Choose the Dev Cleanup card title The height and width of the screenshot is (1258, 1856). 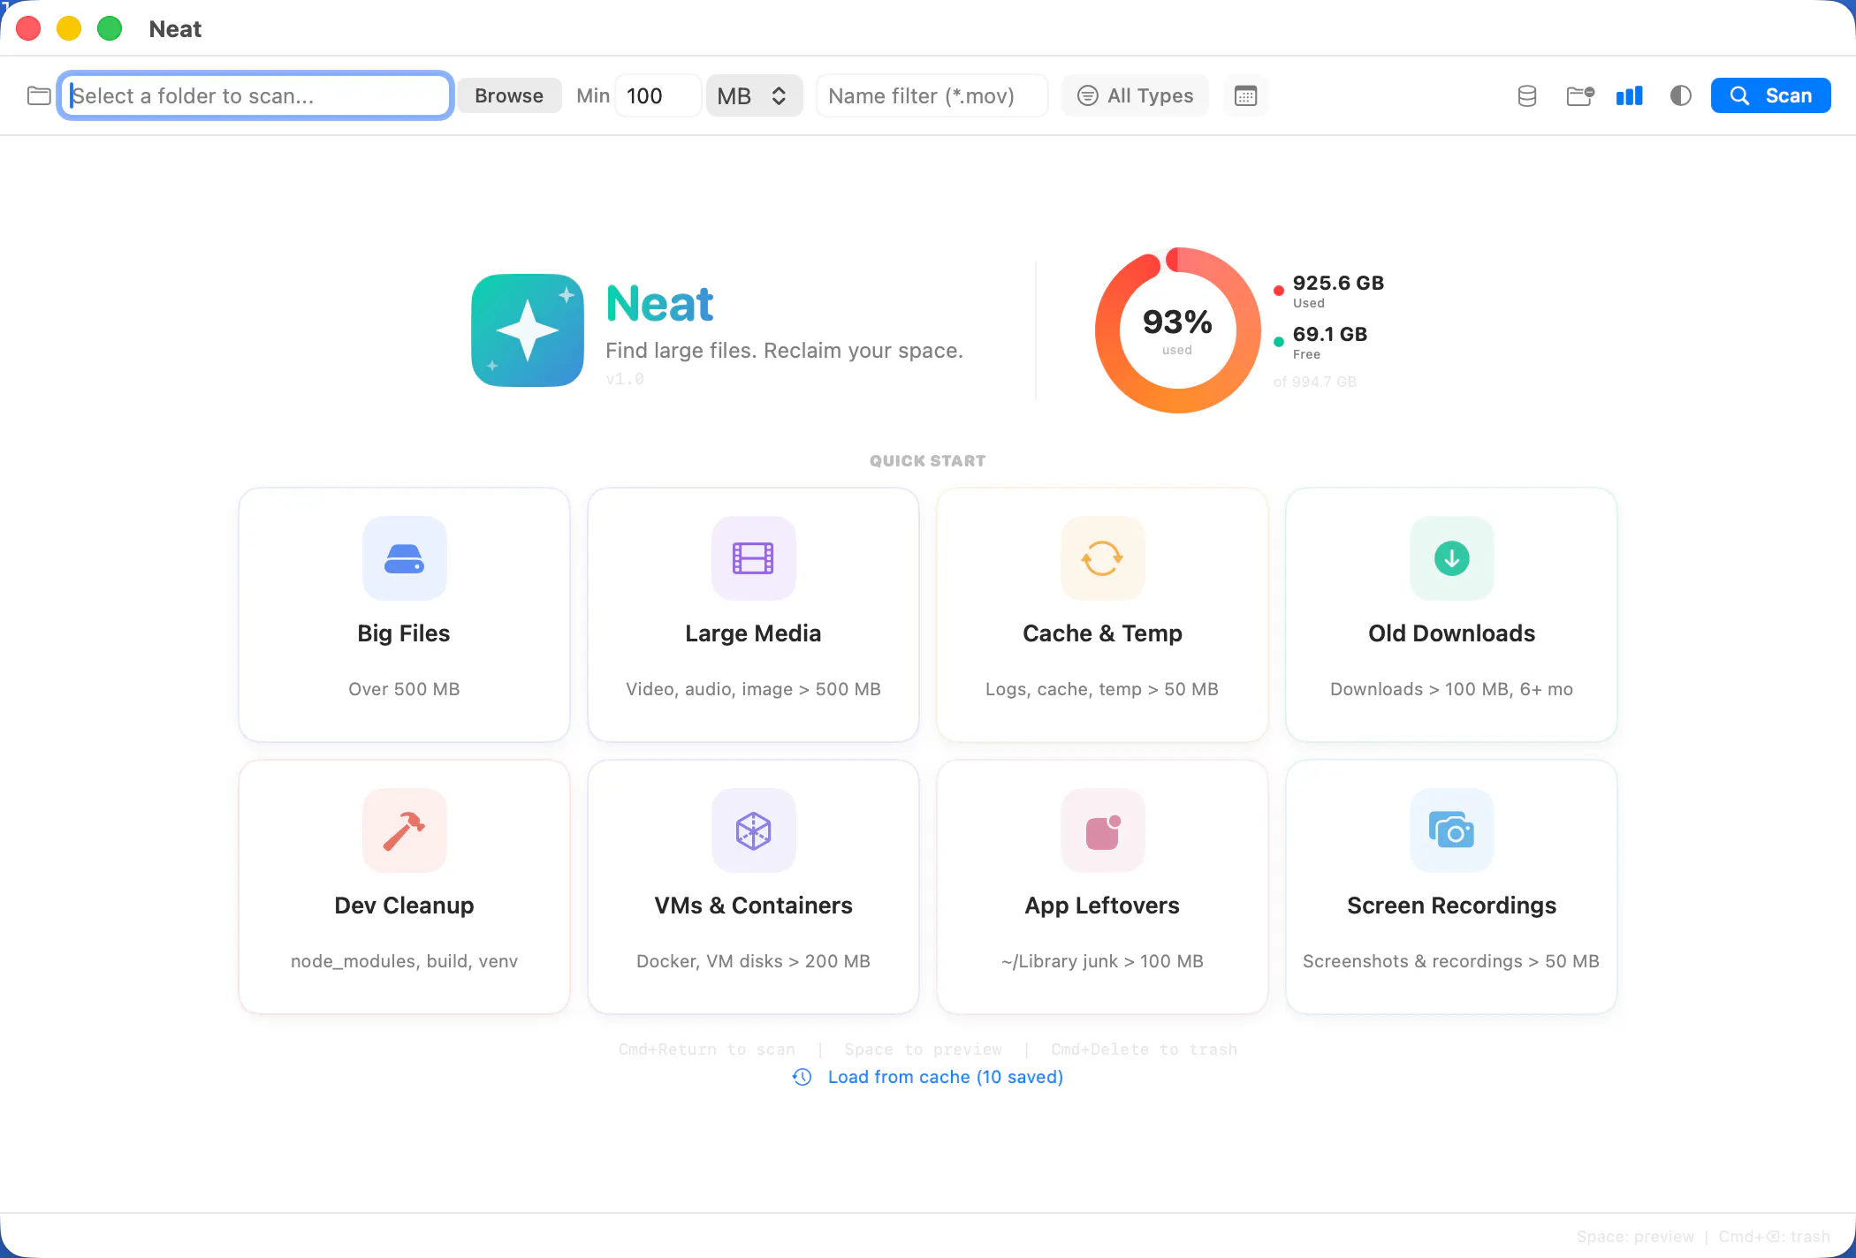coord(404,906)
